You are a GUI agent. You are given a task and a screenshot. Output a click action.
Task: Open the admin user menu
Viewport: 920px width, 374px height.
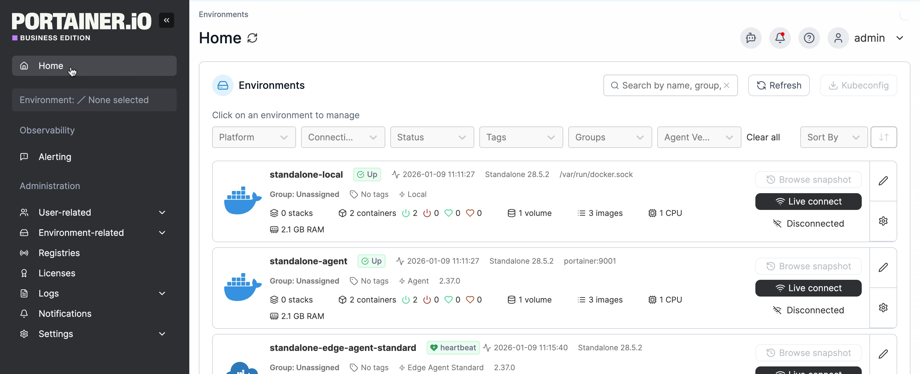pos(869,38)
